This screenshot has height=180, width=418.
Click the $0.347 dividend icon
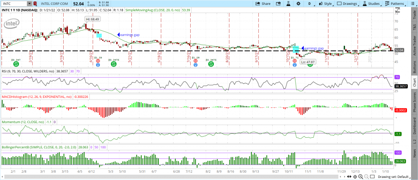(16, 64)
